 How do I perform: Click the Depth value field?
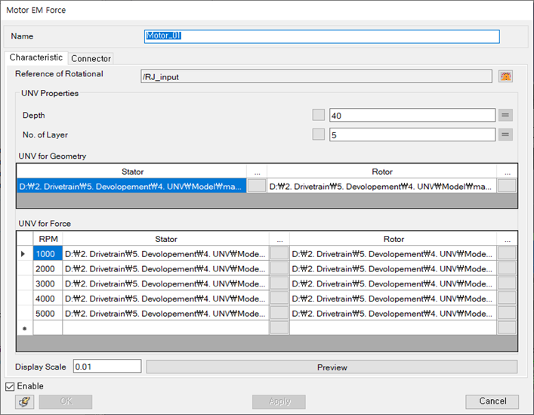(412, 116)
